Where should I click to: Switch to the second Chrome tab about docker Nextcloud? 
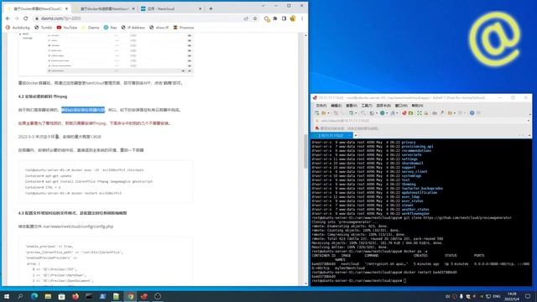pos(105,8)
